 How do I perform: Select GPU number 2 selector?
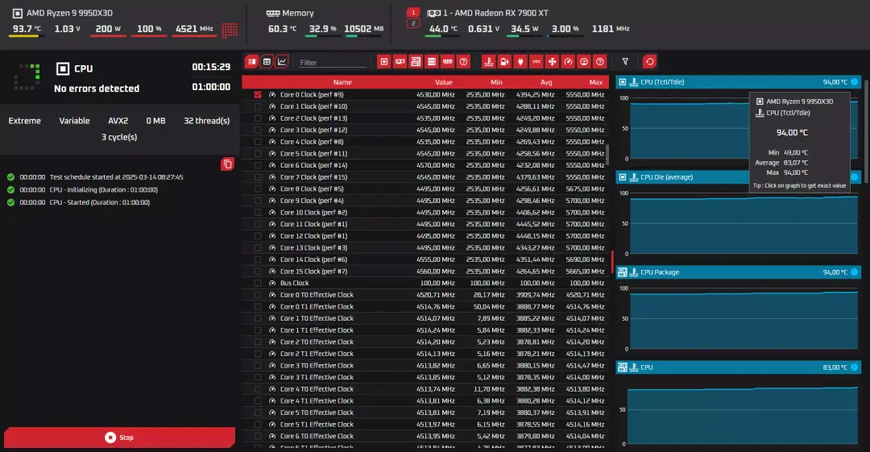pyautogui.click(x=413, y=23)
